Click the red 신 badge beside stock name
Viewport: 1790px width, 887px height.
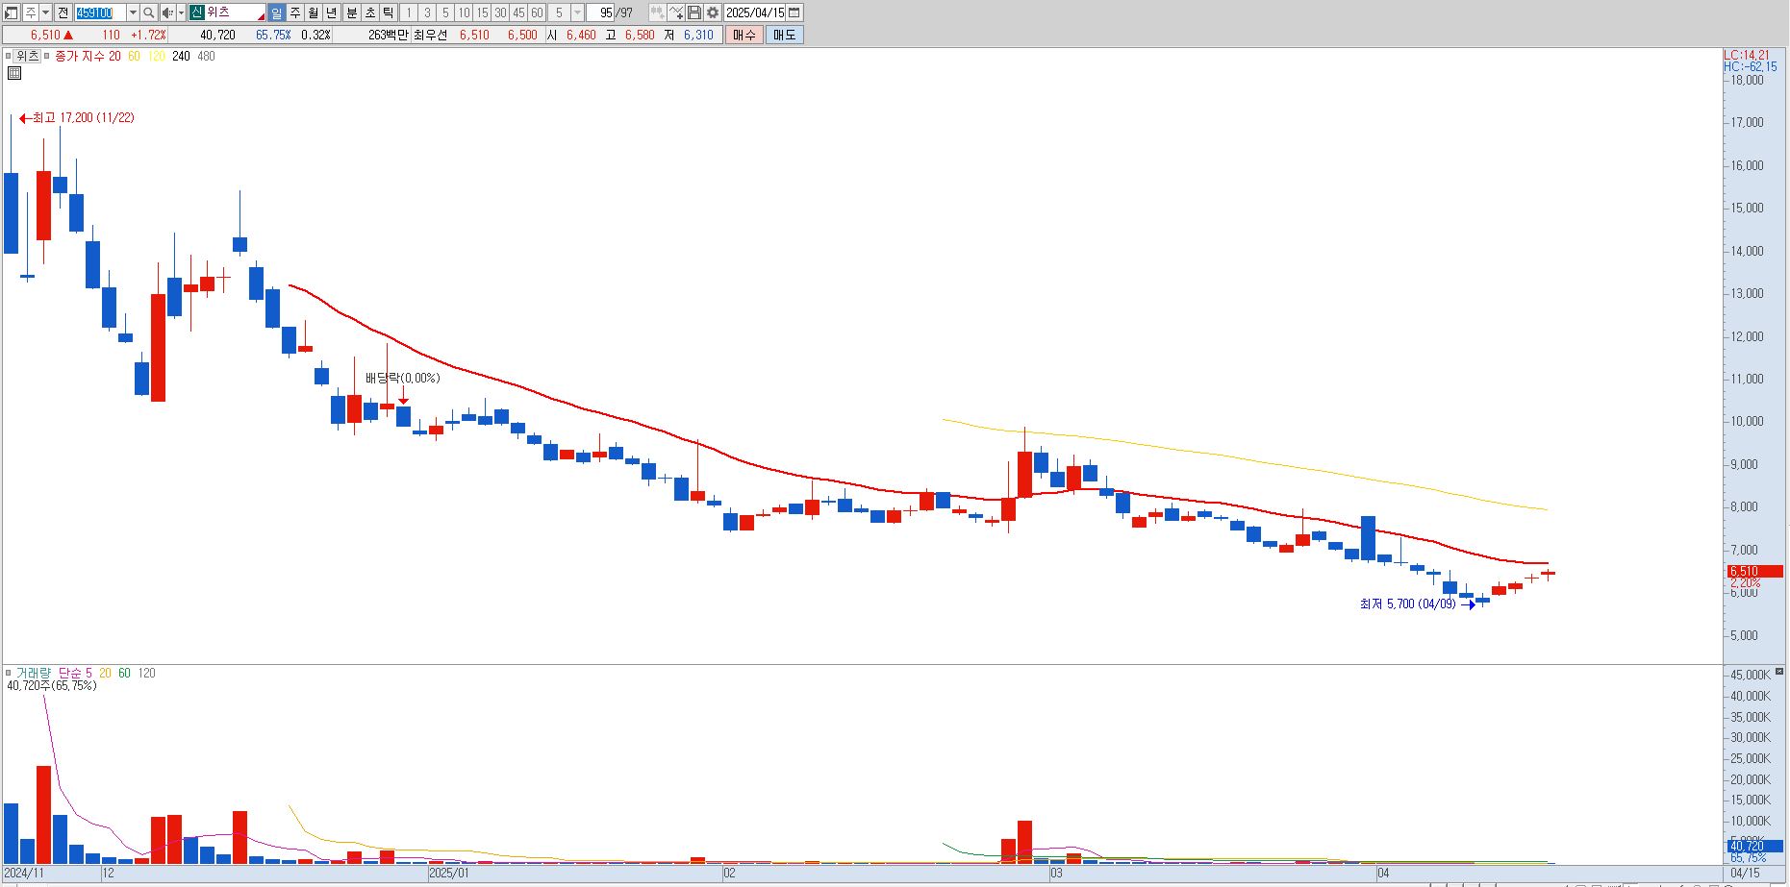(x=195, y=12)
